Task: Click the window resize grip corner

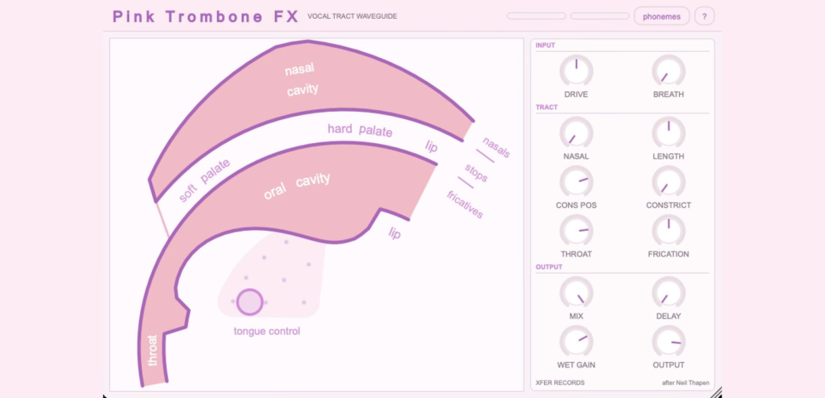Action: tap(716, 392)
